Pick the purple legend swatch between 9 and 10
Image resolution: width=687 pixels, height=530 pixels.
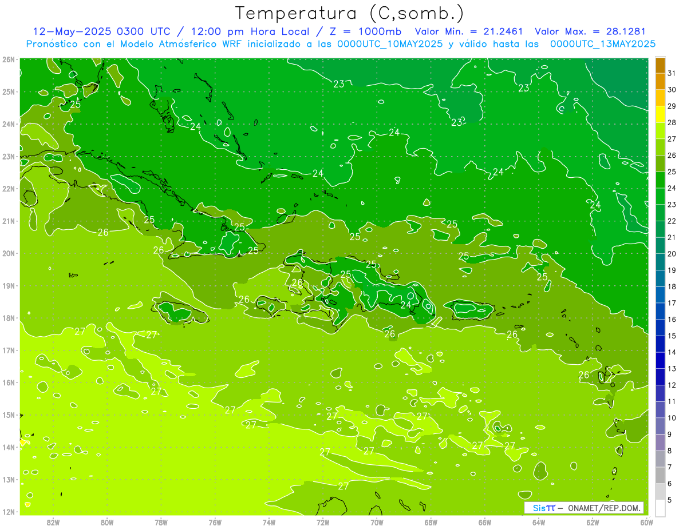[660, 426]
